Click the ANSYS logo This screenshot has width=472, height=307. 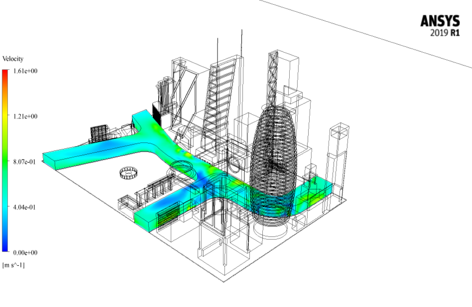[440, 21]
